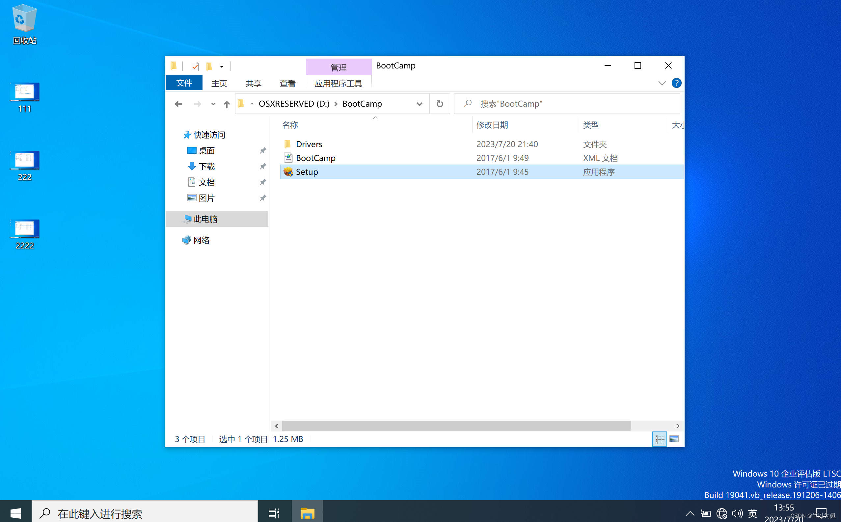Click the volume icon in system tray

pos(737,513)
